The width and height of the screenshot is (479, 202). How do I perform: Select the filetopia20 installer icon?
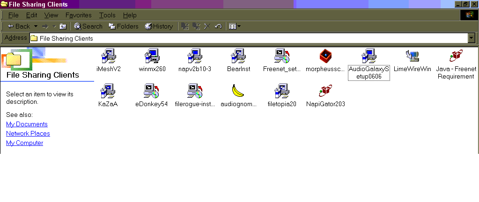pyautogui.click(x=282, y=91)
